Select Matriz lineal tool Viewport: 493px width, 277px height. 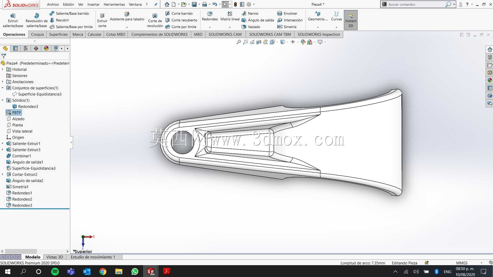[230, 16]
